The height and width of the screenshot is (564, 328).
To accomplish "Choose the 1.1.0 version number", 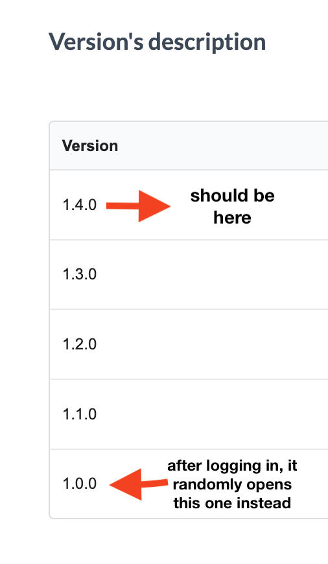I will point(80,414).
